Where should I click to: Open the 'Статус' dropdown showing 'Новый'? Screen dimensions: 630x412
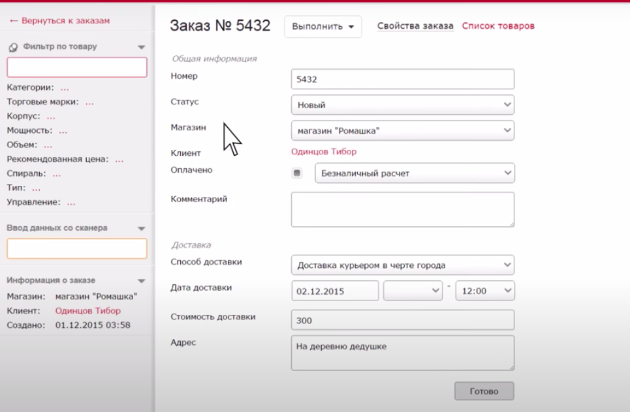click(403, 104)
